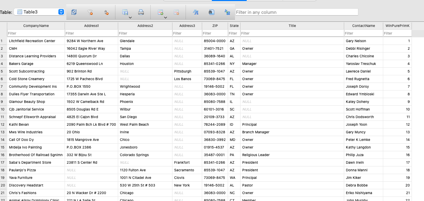Viewport: 424px width, 201px height.
Task: Select contact Peter K Lemke cell
Action: point(364,140)
